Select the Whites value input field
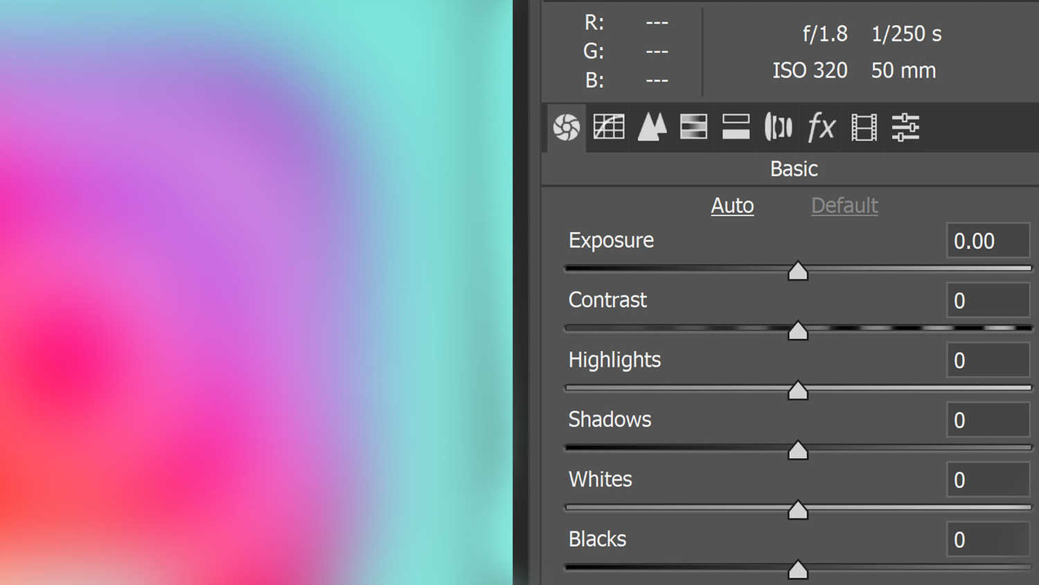Screen dimensions: 1039x585 987,480
